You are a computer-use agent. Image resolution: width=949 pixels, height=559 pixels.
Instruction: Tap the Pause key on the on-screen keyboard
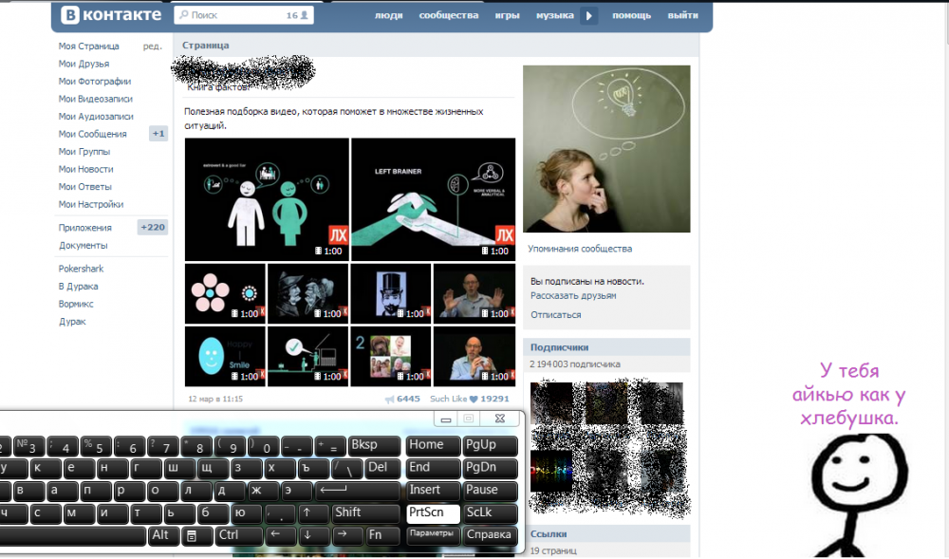point(490,490)
